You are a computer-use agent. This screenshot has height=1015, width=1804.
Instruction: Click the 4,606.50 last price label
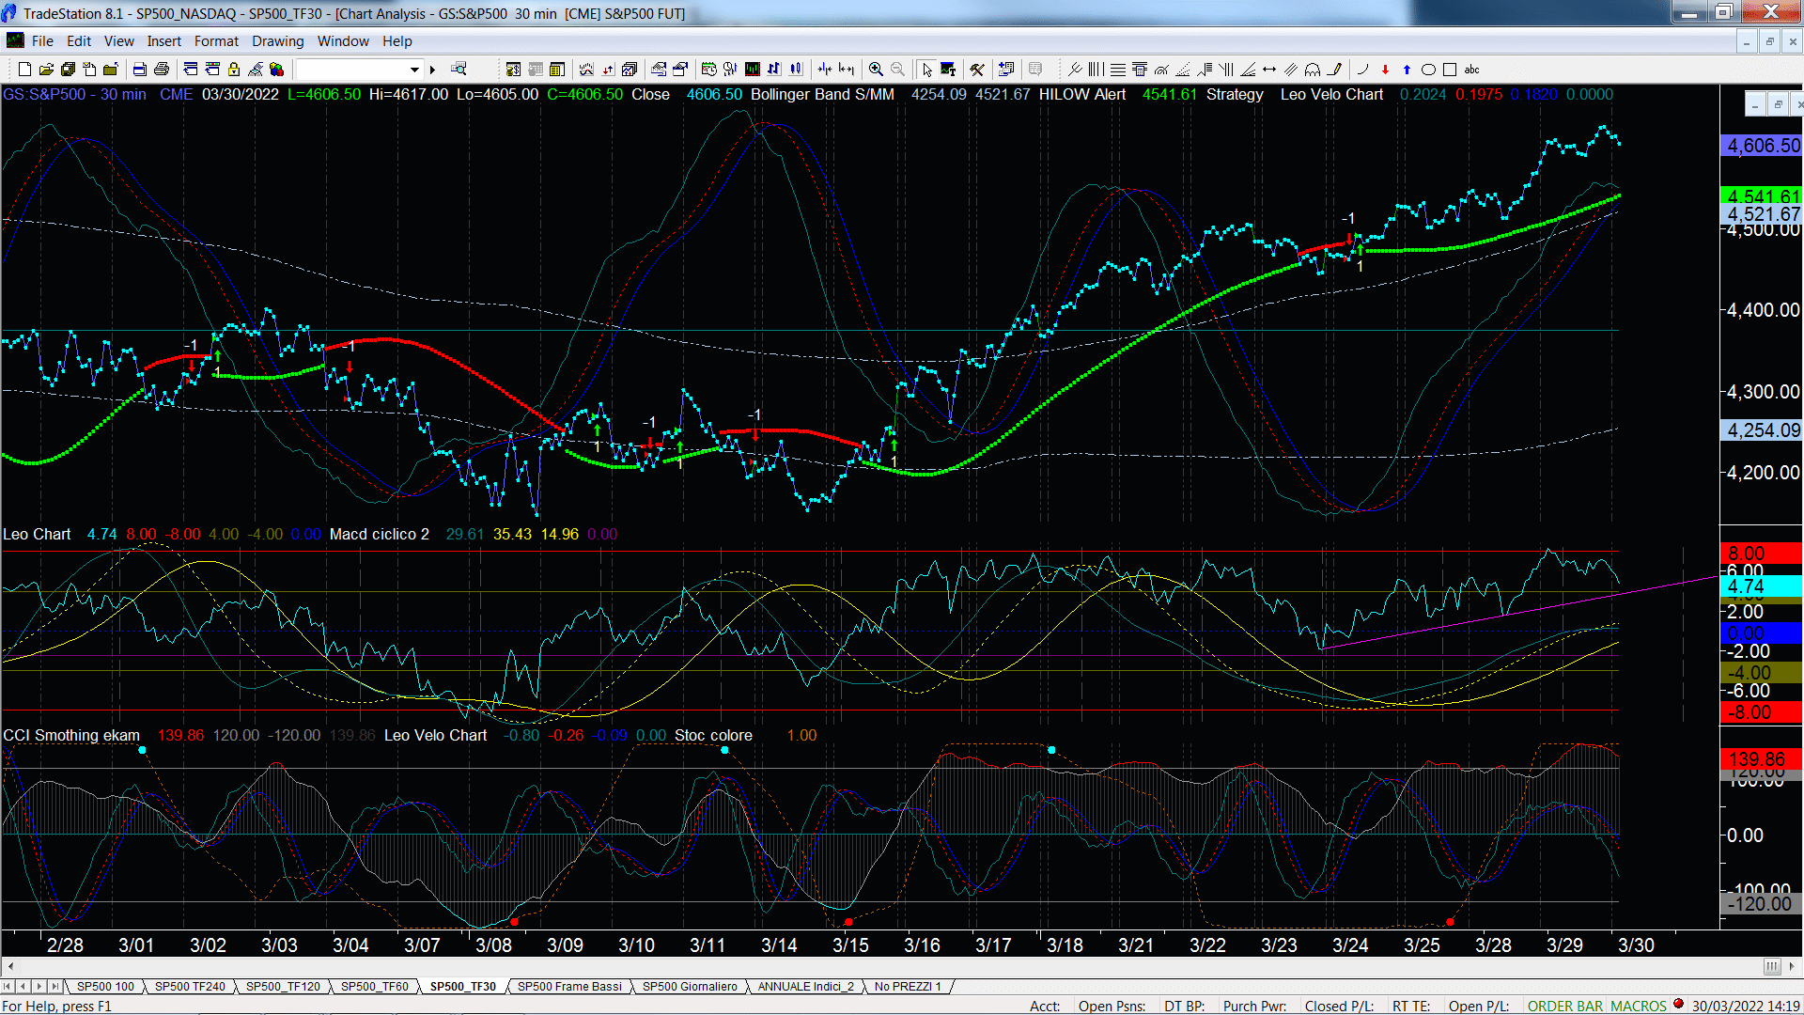1763,146
